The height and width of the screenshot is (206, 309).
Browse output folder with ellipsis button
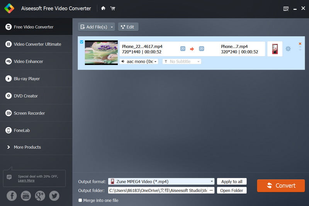coord(211,191)
